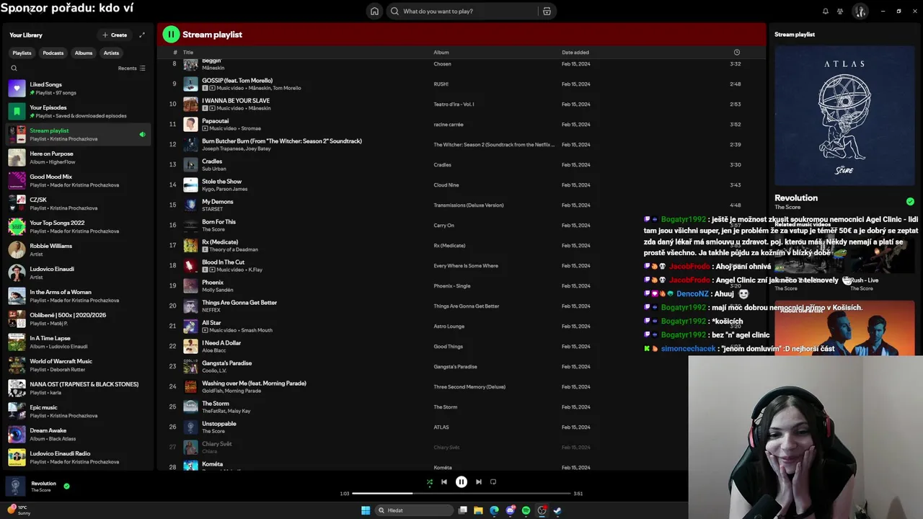
Task: Expand Your Library to full view
Action: [x=142, y=35]
